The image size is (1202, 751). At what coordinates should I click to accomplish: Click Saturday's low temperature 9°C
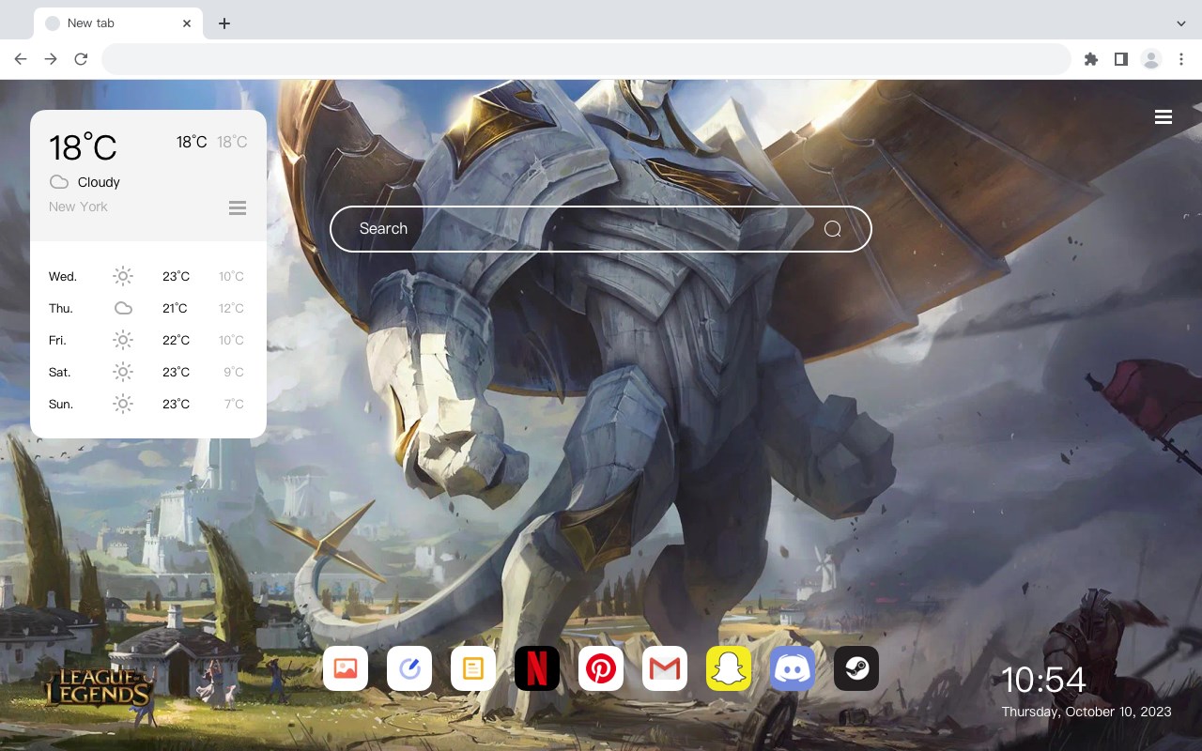click(234, 372)
